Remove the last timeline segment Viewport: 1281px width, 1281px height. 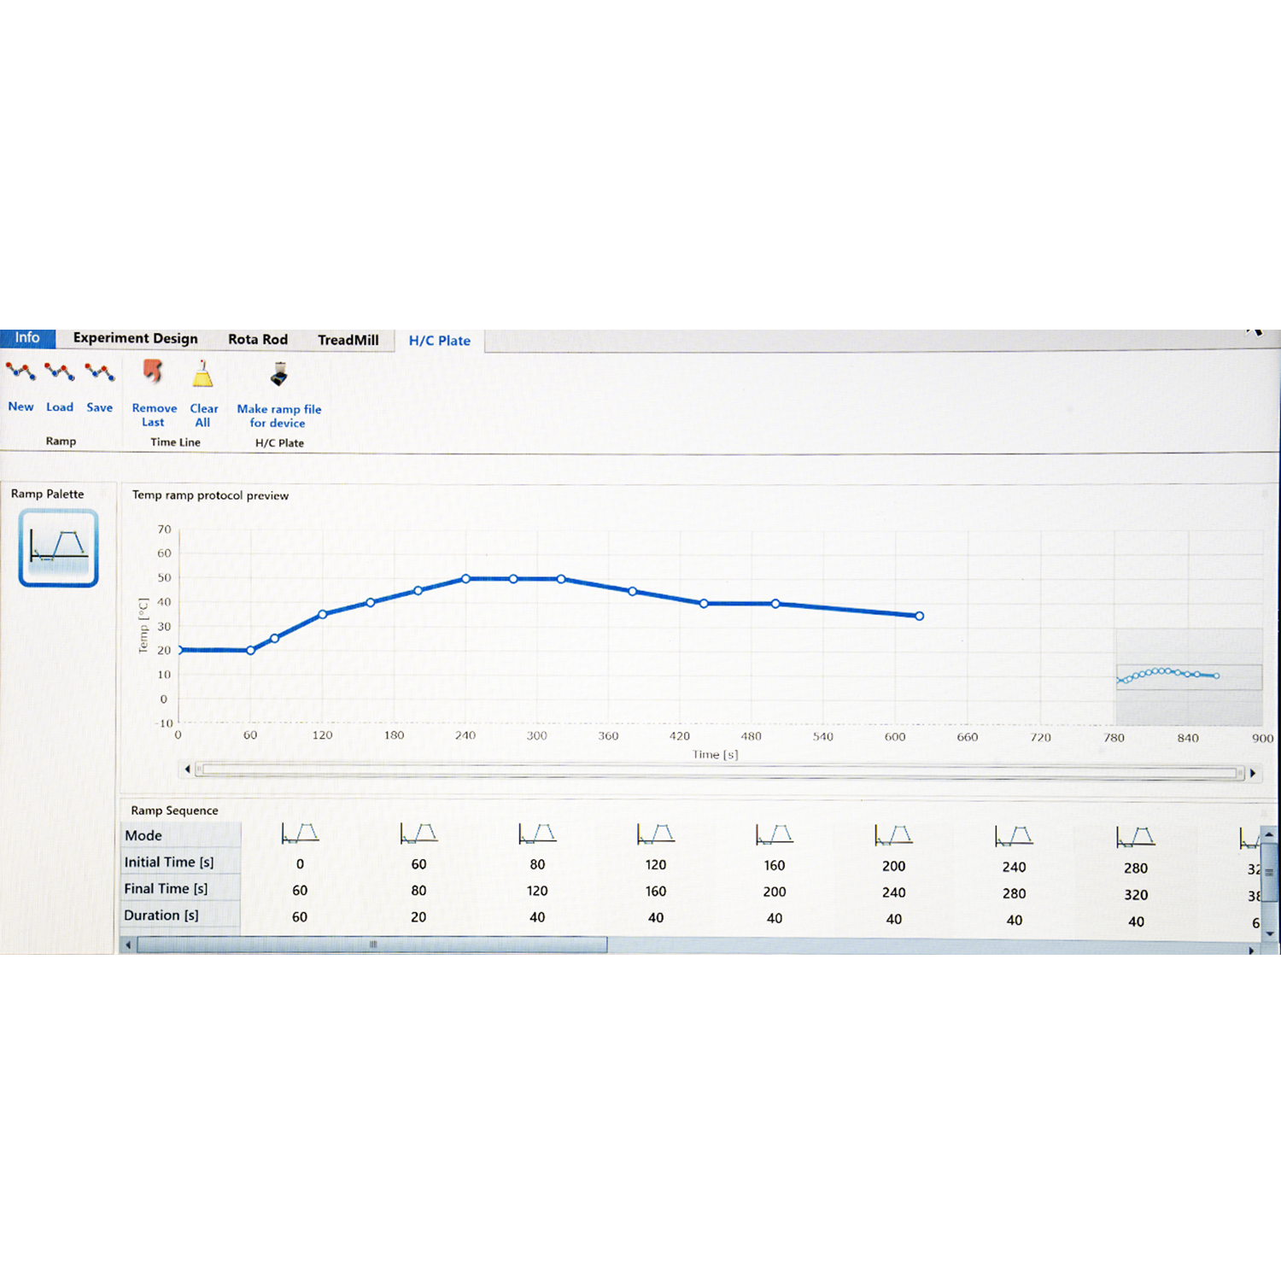coord(154,375)
